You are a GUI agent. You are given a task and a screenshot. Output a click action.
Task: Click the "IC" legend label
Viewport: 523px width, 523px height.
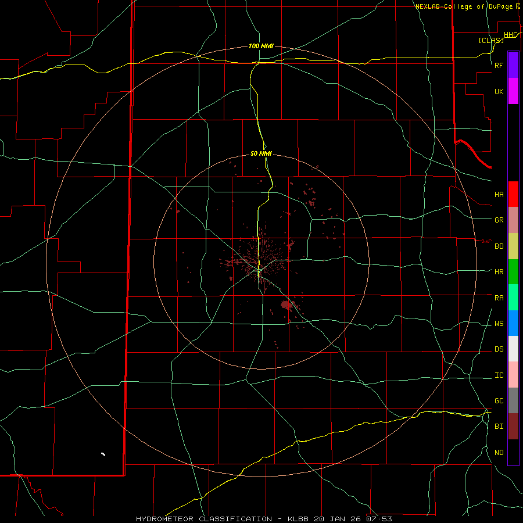pos(499,375)
